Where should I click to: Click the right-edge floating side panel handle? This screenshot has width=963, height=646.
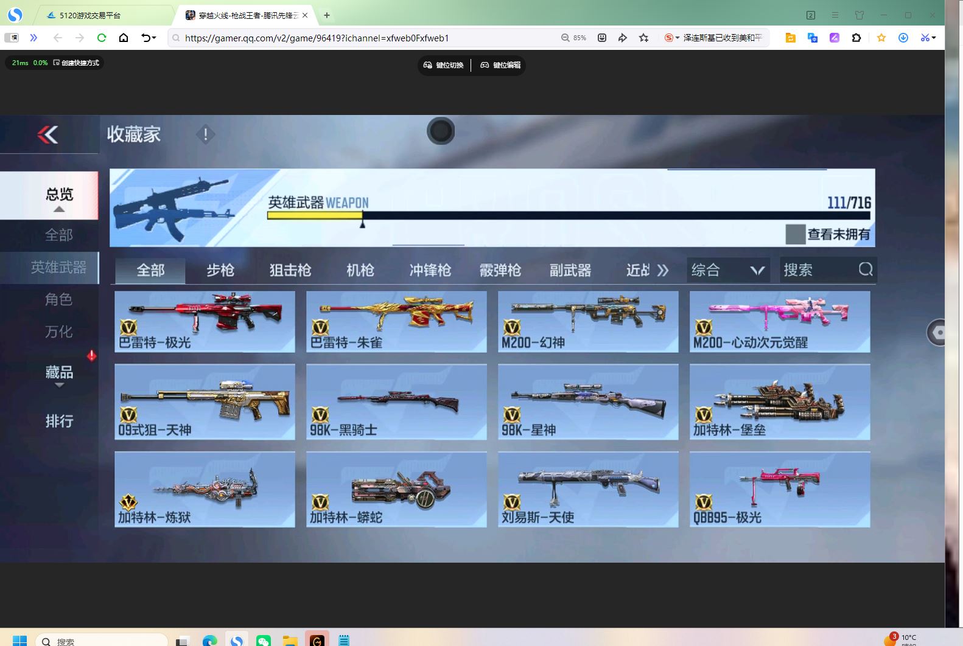936,333
